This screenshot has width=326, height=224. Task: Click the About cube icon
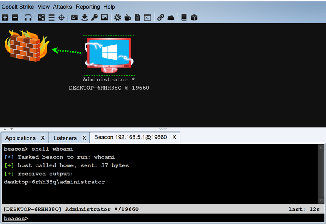point(194,18)
